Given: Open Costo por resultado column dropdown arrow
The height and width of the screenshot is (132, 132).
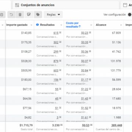Looking at the screenshot, I should [x=91, y=25].
